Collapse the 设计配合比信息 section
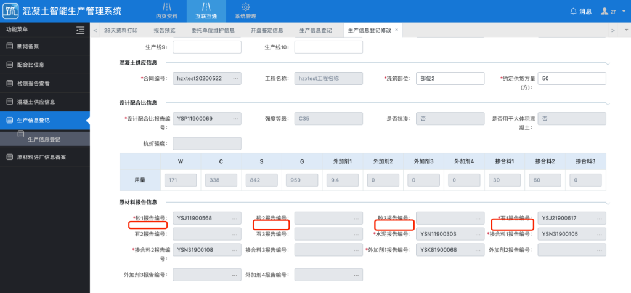Image resolution: width=631 pixels, height=293 pixels. point(608,103)
